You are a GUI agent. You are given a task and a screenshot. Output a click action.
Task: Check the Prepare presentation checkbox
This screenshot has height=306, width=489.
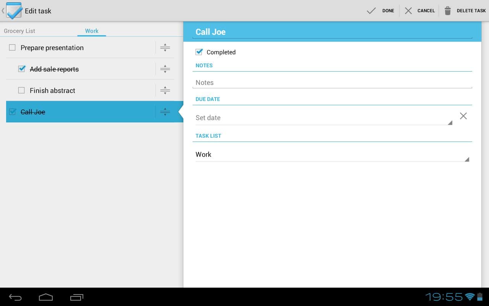tap(12, 48)
